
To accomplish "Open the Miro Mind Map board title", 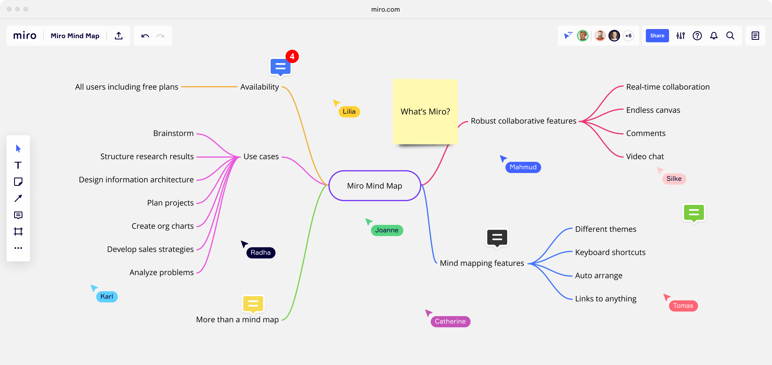I will (x=75, y=36).
